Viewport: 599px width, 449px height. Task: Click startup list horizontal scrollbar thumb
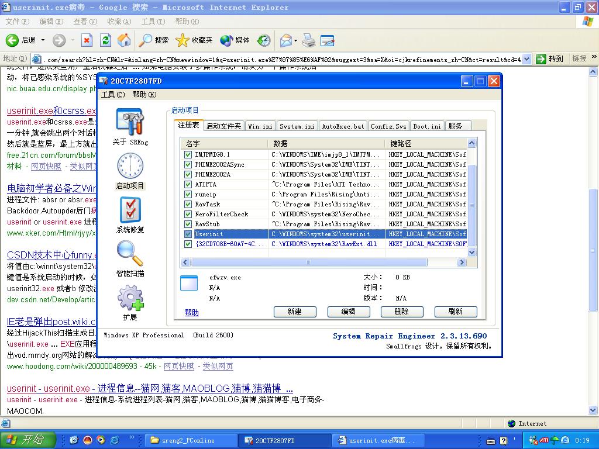309,262
